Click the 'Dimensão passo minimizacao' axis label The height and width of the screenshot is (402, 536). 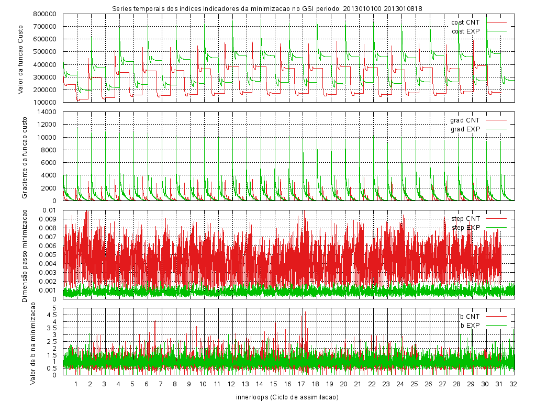tap(25, 254)
